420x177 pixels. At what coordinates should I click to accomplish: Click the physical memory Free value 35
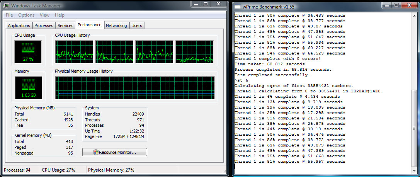point(70,125)
